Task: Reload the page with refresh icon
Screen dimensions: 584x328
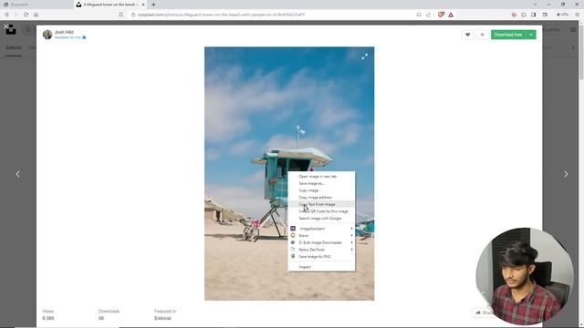Action: 26,15
